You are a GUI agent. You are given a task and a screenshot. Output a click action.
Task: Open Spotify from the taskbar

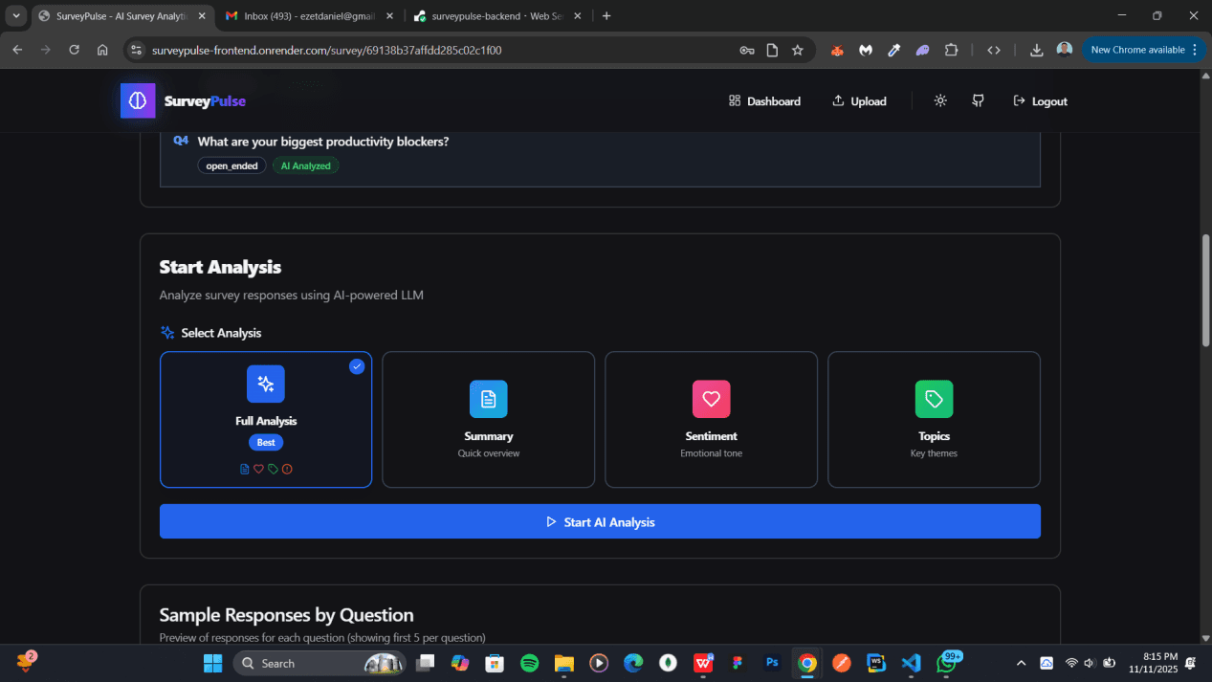tap(529, 663)
